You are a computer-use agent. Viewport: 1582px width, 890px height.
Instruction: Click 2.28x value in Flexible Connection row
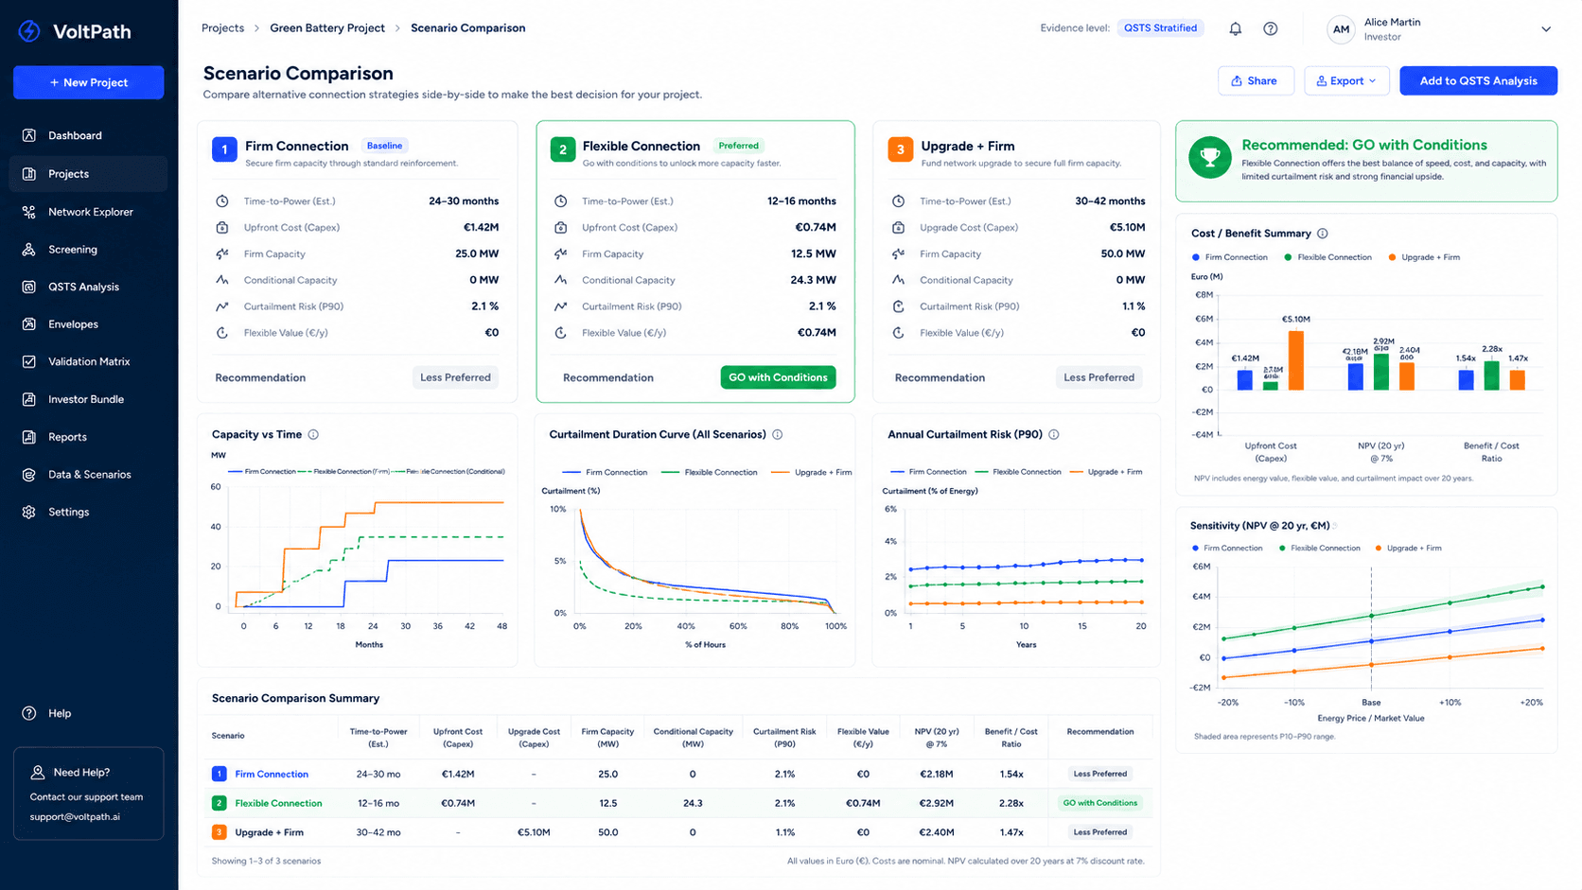[1011, 804]
